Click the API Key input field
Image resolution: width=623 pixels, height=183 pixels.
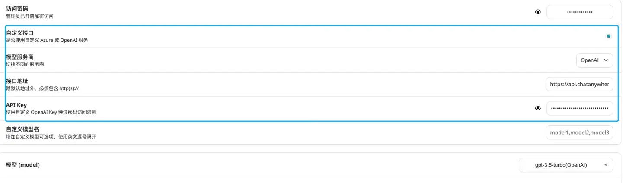coord(579,108)
